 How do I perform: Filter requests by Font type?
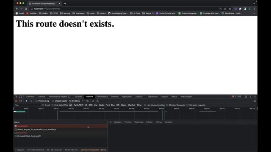[x=108, y=105]
